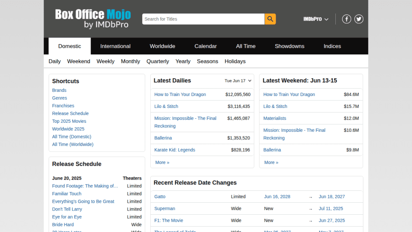Select the Yearly sub-navigation item
412x232 pixels.
[183, 61]
